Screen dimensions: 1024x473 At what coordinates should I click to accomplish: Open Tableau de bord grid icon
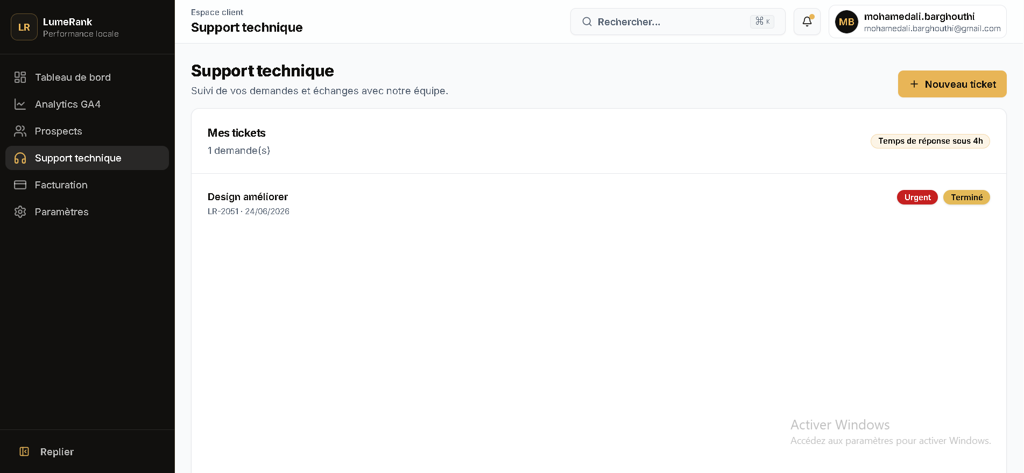pyautogui.click(x=20, y=77)
